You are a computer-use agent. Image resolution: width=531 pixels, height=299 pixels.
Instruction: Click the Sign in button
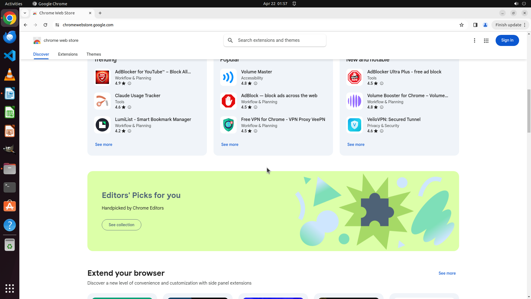pyautogui.click(x=507, y=40)
